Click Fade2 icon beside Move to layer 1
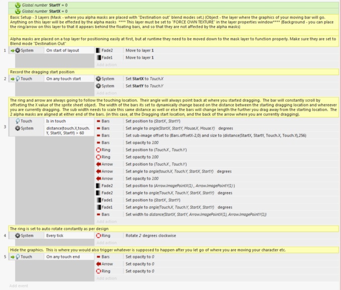This screenshot has height=290, width=341. coord(98,51)
